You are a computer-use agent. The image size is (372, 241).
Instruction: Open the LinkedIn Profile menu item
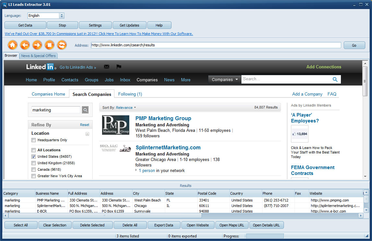(49, 80)
